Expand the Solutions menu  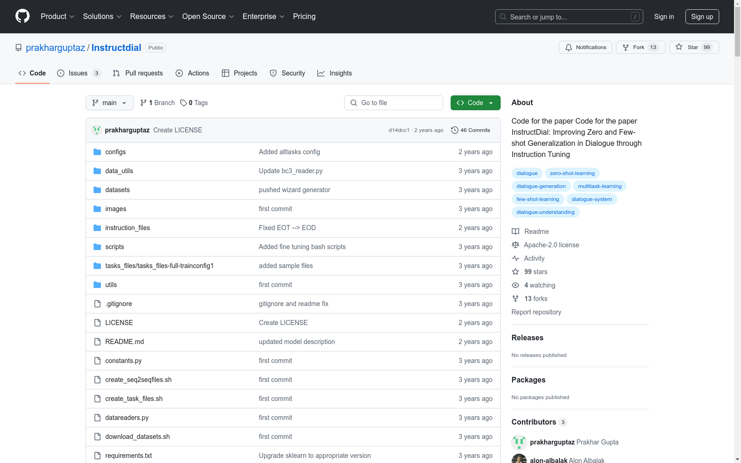pyautogui.click(x=102, y=16)
